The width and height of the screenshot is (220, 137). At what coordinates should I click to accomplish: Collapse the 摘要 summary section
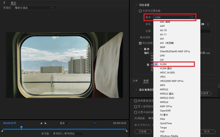pos(141,49)
